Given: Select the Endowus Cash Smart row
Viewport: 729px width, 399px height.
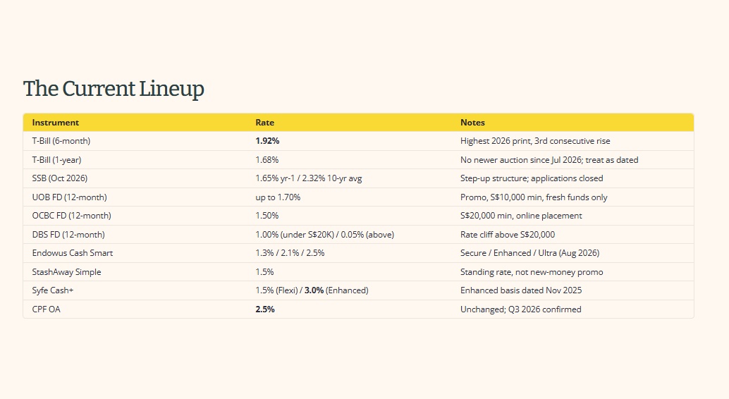Looking at the screenshot, I should 358,253.
